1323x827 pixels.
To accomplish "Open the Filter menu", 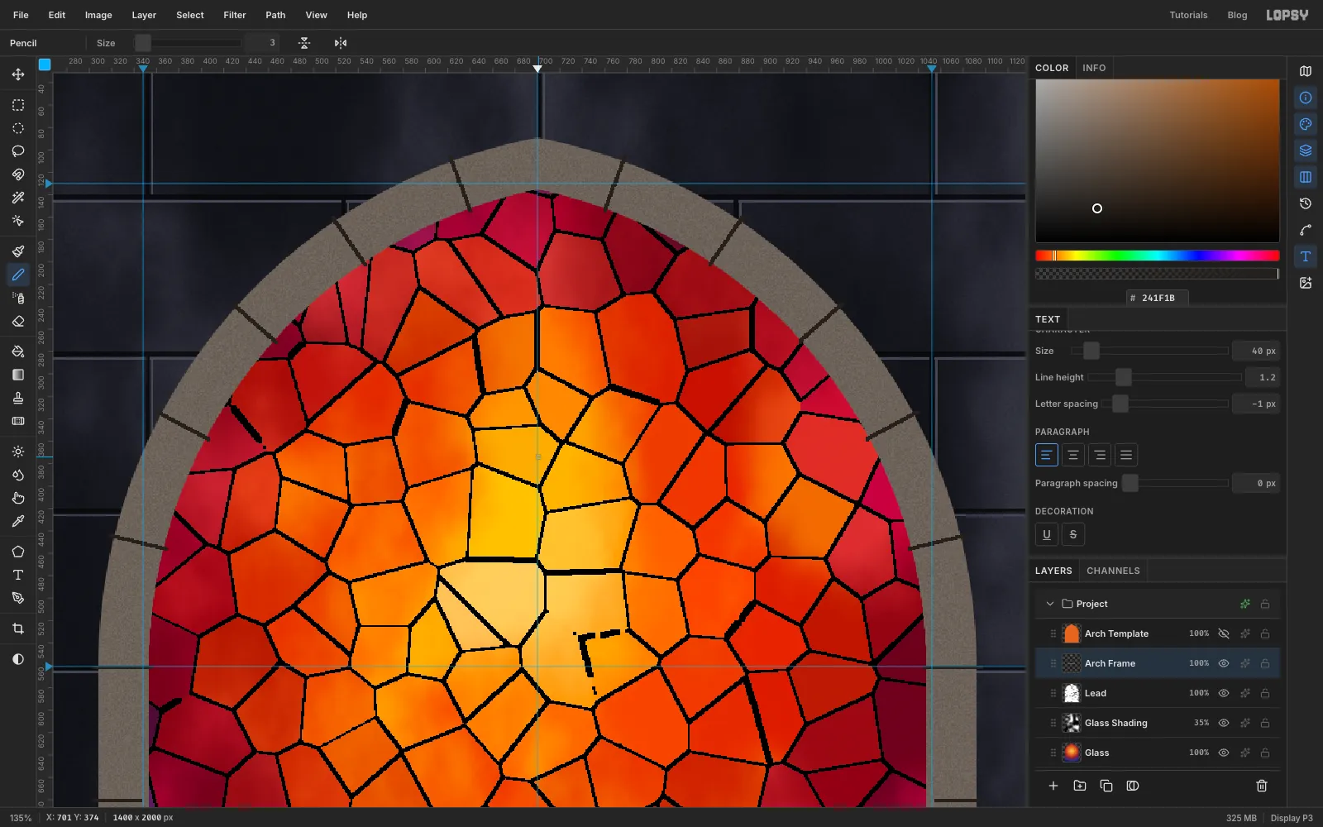I will click(x=235, y=15).
